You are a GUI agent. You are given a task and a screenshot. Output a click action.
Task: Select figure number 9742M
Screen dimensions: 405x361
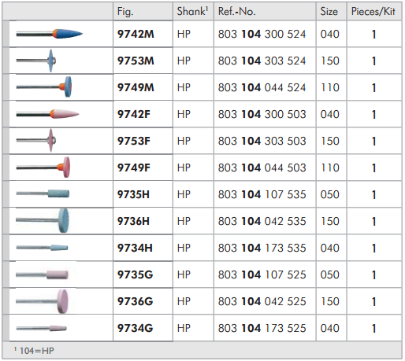pyautogui.click(x=136, y=34)
